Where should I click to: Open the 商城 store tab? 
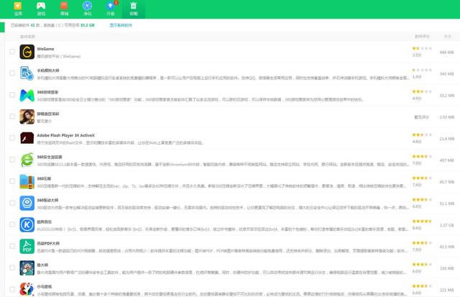[x=64, y=9]
